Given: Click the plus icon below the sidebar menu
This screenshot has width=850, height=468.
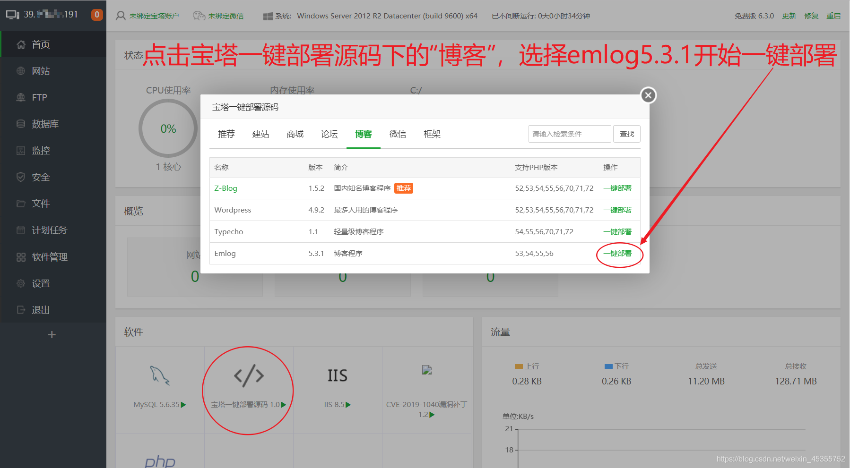Looking at the screenshot, I should tap(52, 334).
